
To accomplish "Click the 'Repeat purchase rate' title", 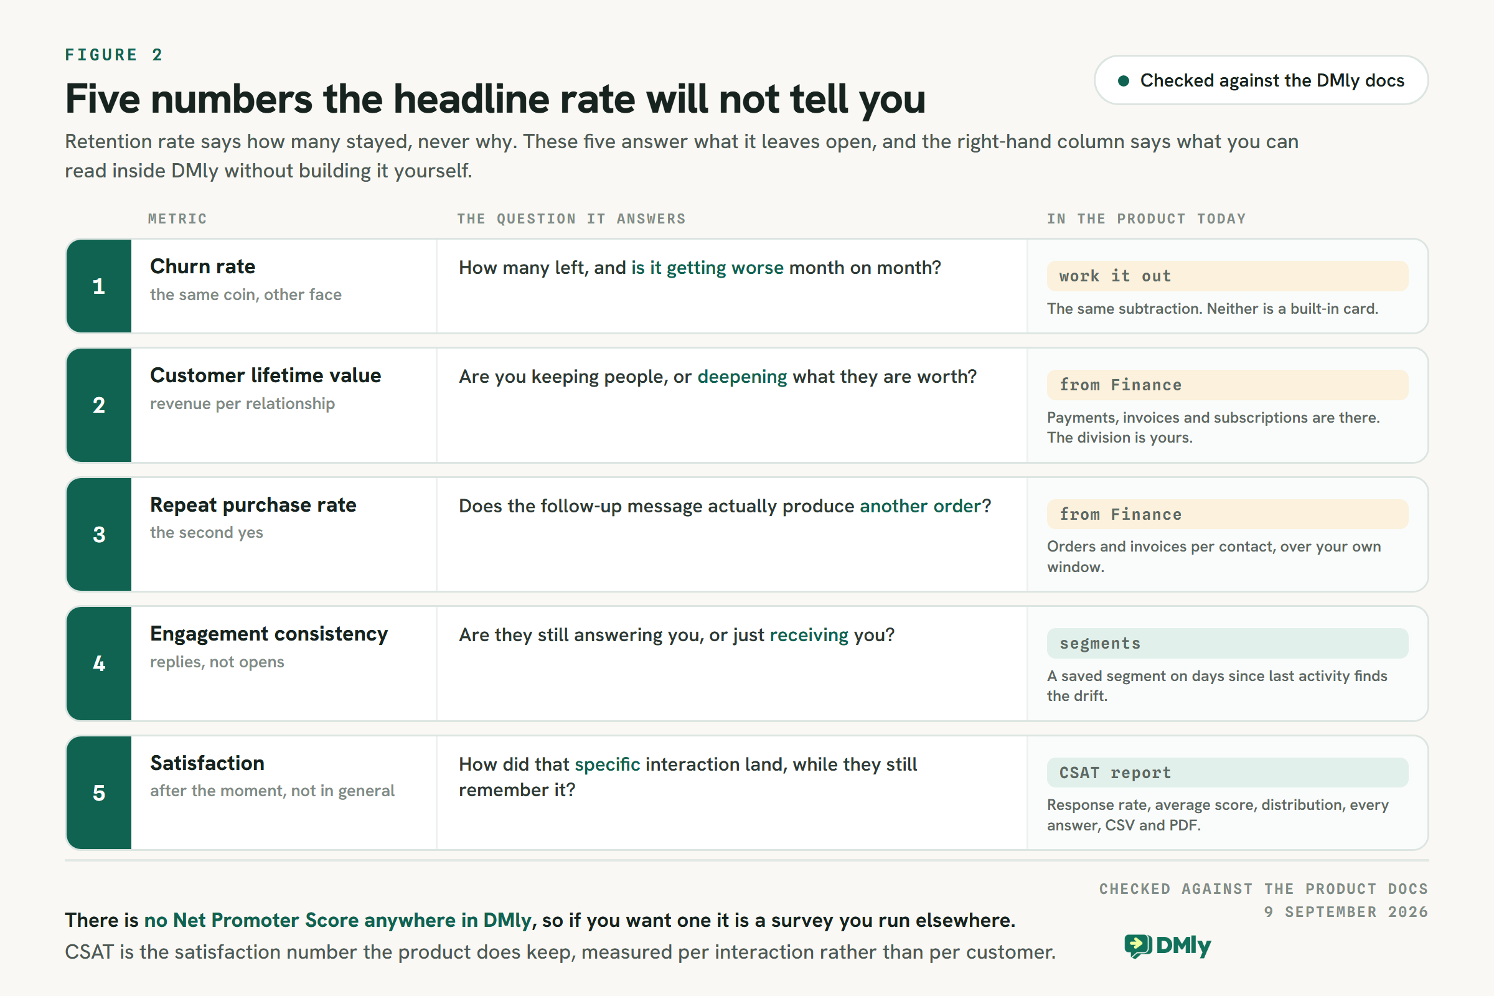I will click(x=253, y=505).
